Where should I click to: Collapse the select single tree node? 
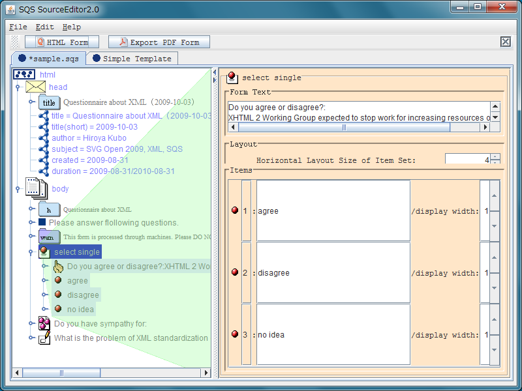pyautogui.click(x=31, y=252)
